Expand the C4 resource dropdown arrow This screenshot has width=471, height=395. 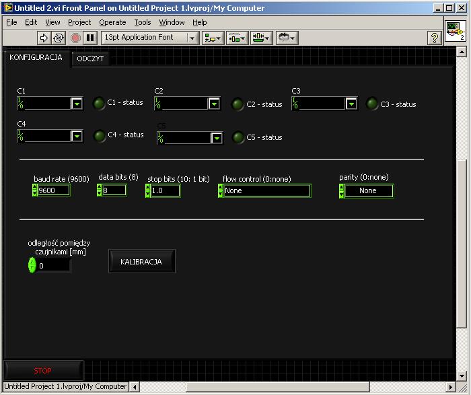(77, 137)
